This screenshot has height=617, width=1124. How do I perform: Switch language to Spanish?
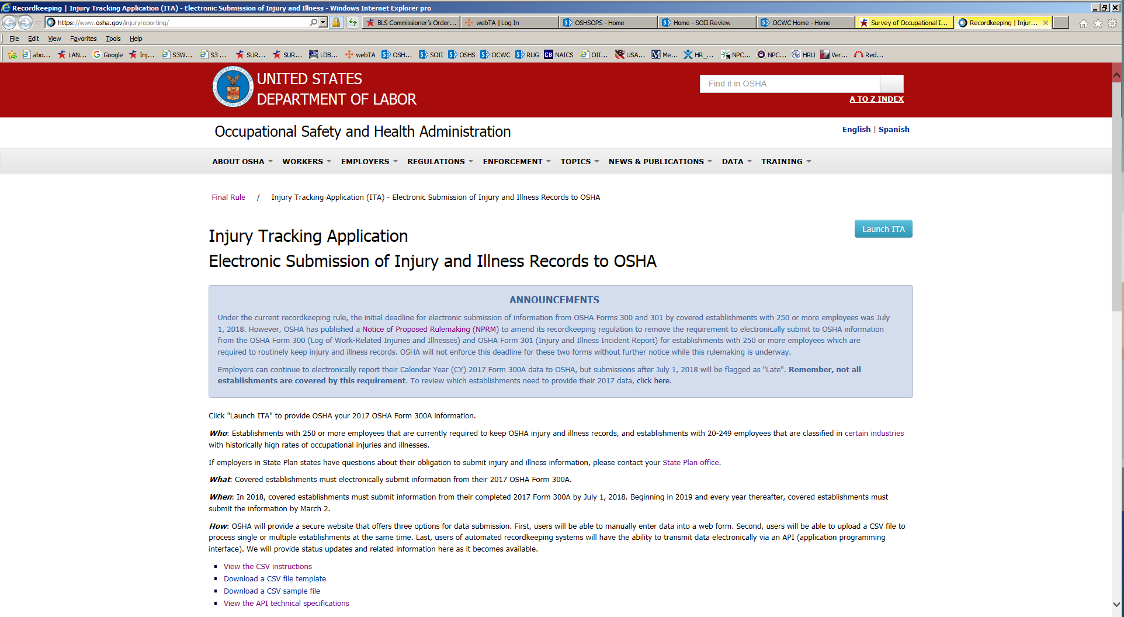click(x=894, y=130)
